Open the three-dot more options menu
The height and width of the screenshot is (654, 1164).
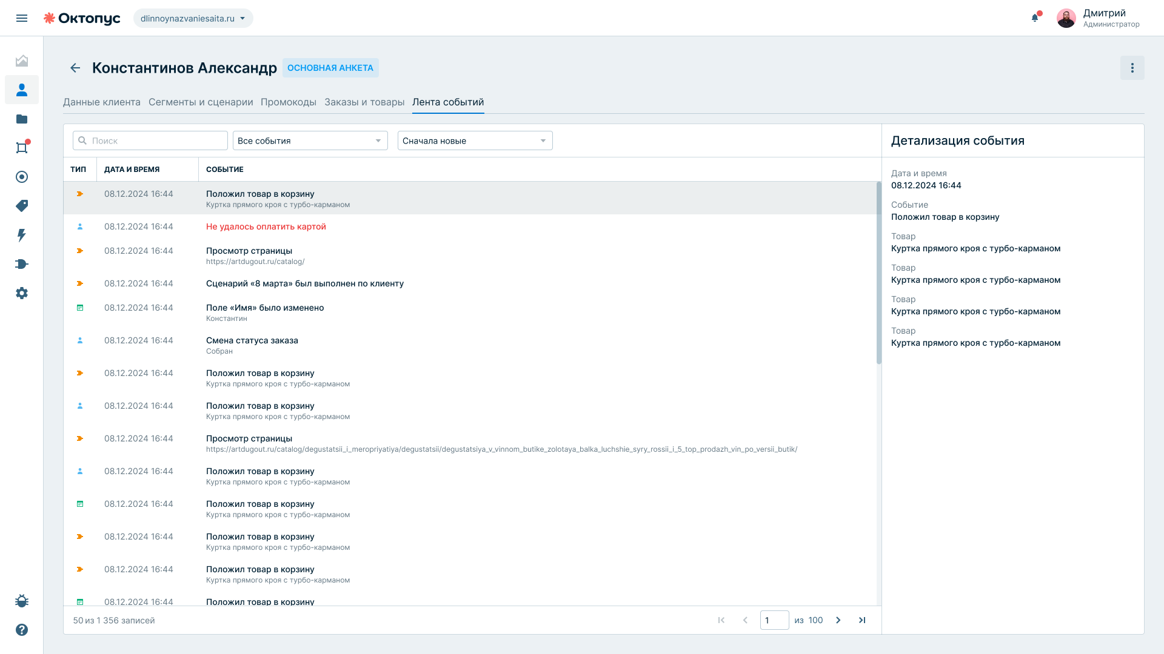click(x=1132, y=68)
